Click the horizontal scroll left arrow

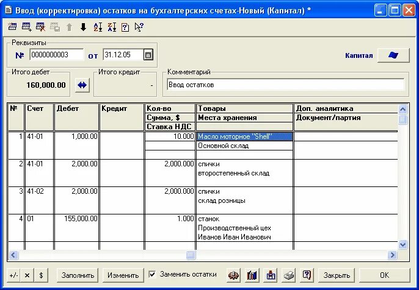point(13,255)
